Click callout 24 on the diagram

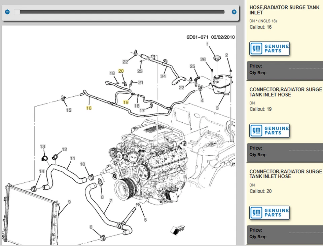(163, 76)
